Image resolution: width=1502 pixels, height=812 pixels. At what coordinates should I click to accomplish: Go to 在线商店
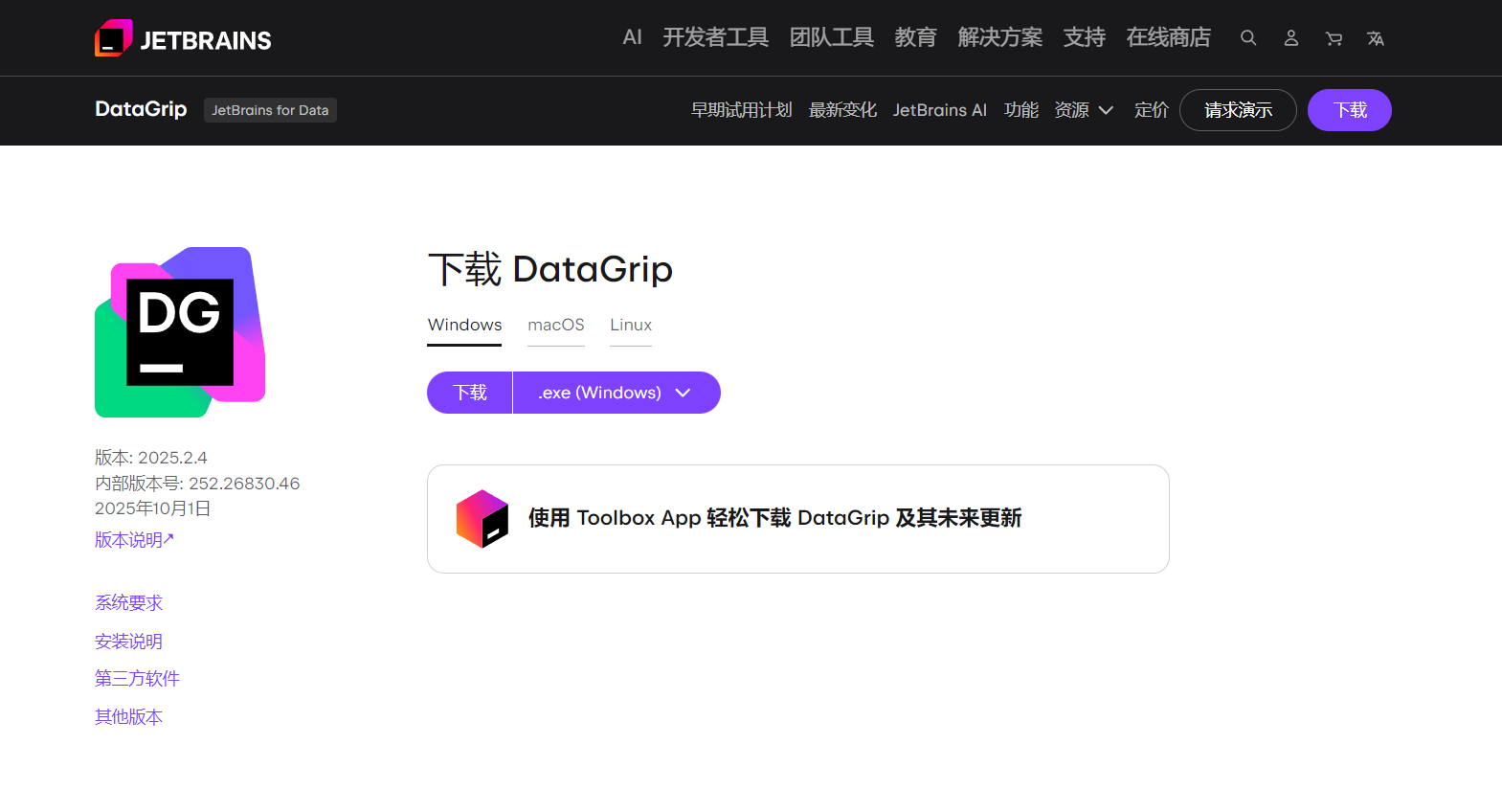point(1168,37)
